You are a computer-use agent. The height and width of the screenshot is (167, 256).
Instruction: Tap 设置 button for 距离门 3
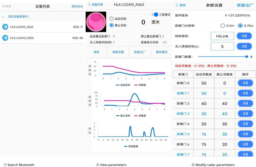[x=245, y=114]
